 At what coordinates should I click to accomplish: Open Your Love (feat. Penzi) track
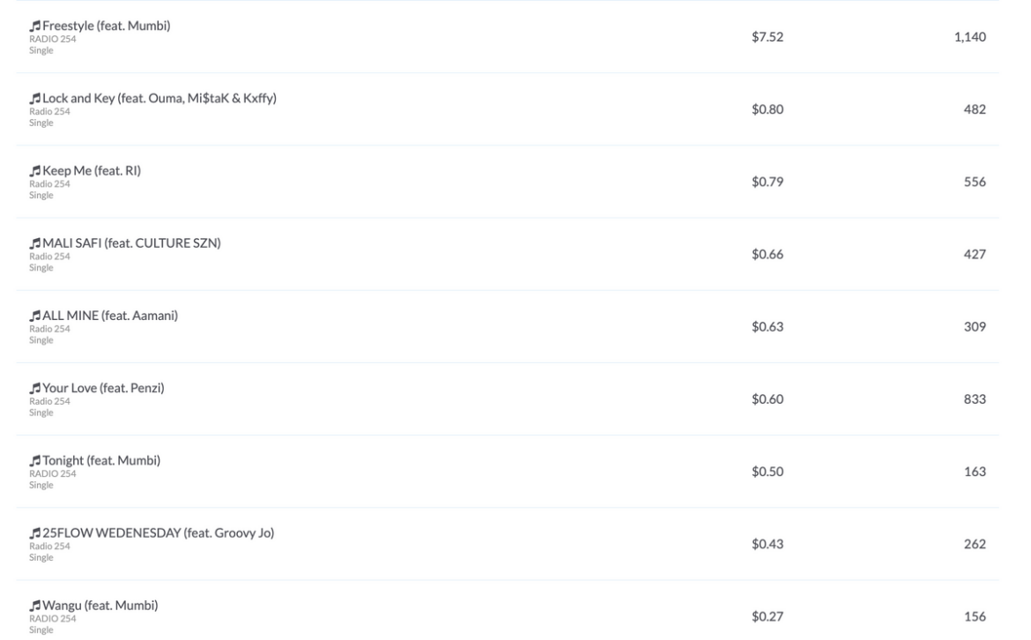103,387
